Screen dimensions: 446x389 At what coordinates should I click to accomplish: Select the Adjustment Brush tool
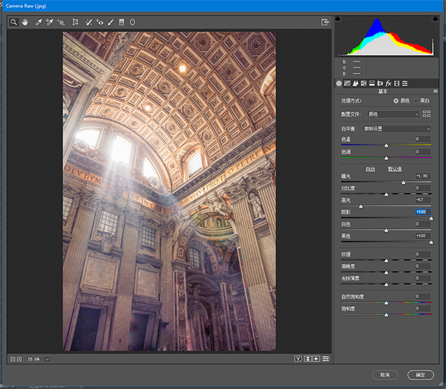point(111,22)
